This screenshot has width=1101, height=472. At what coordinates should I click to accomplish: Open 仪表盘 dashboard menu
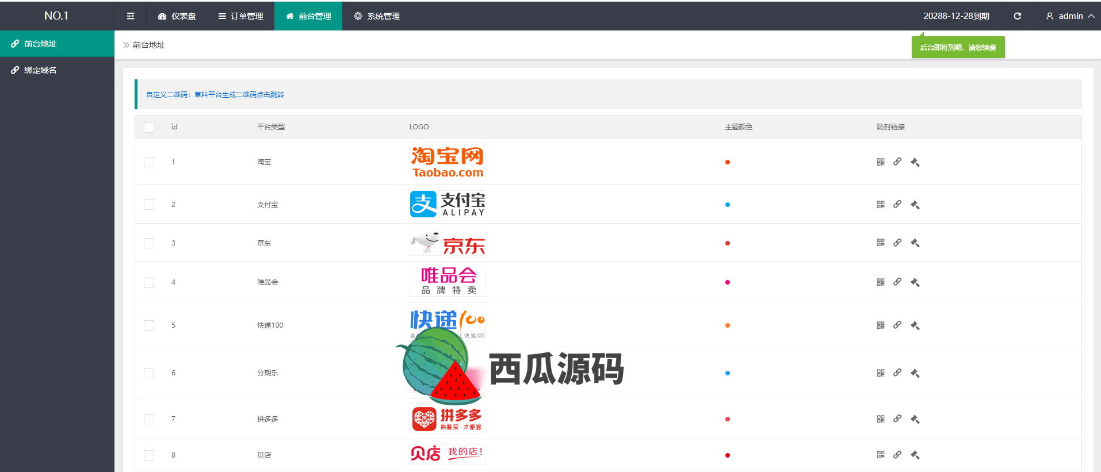[177, 16]
